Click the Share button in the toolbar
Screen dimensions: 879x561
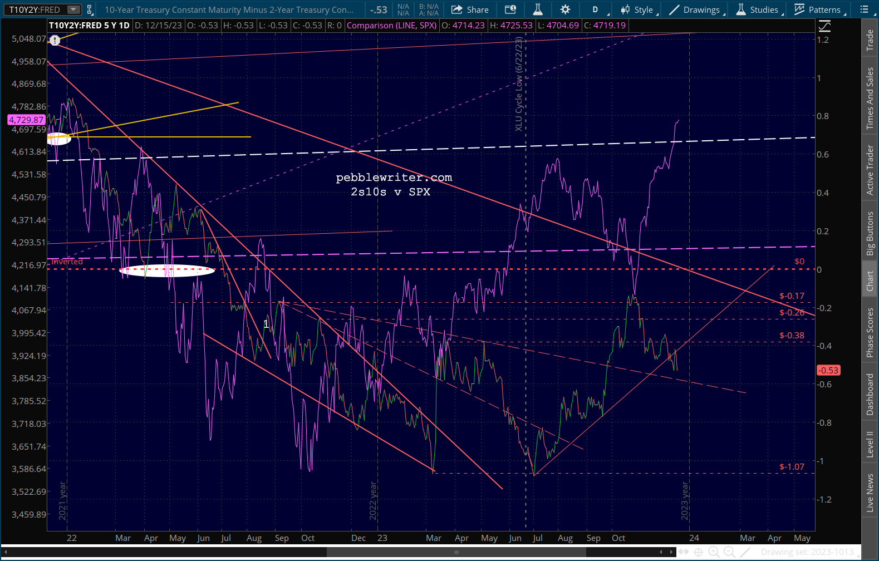tap(470, 9)
